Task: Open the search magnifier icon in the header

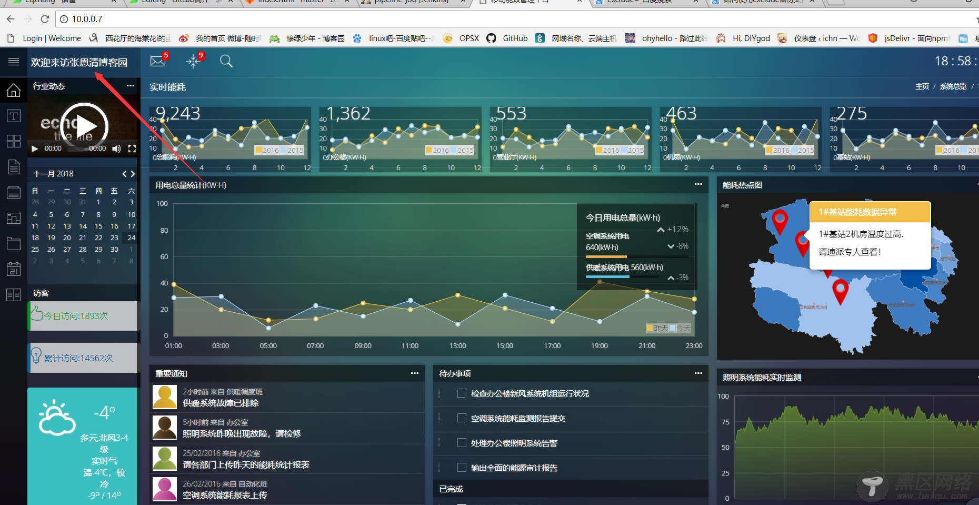Action: pyautogui.click(x=226, y=61)
